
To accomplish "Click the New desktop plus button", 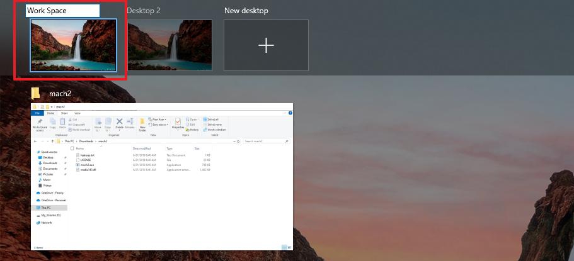I will coord(266,45).
